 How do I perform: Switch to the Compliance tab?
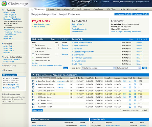(x=98, y=9)
